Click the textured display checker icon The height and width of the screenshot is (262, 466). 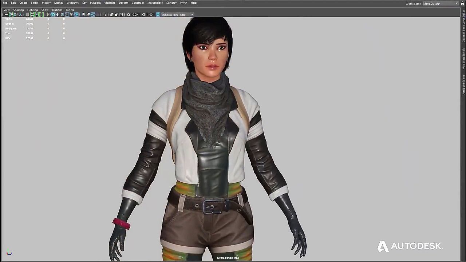pos(67,15)
